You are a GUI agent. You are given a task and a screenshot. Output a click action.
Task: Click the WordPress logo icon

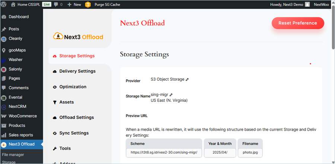pos(4,4)
